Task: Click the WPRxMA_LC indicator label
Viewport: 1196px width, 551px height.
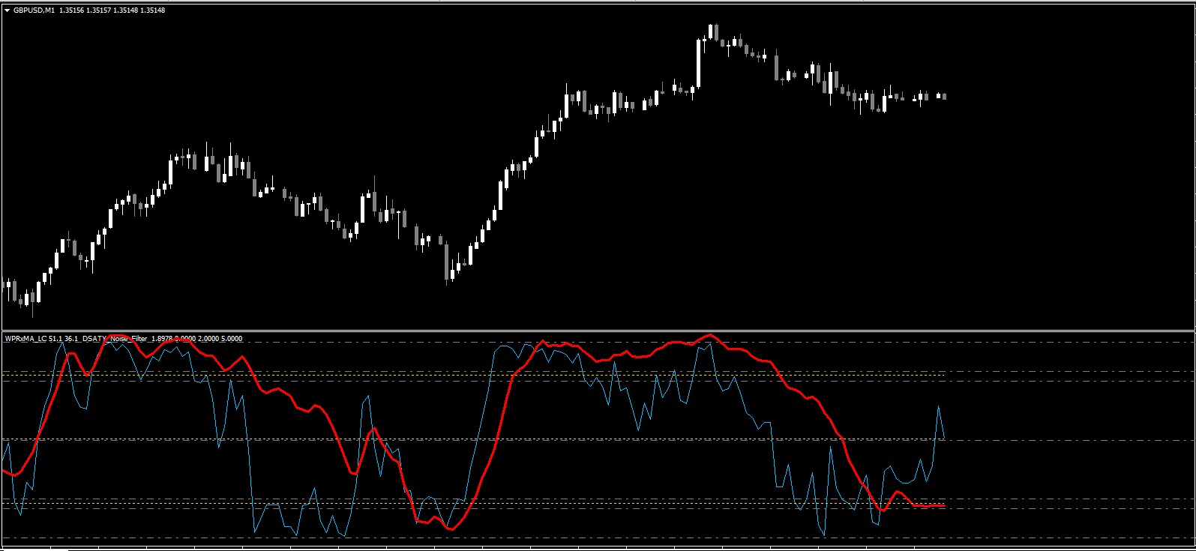Action: point(26,339)
